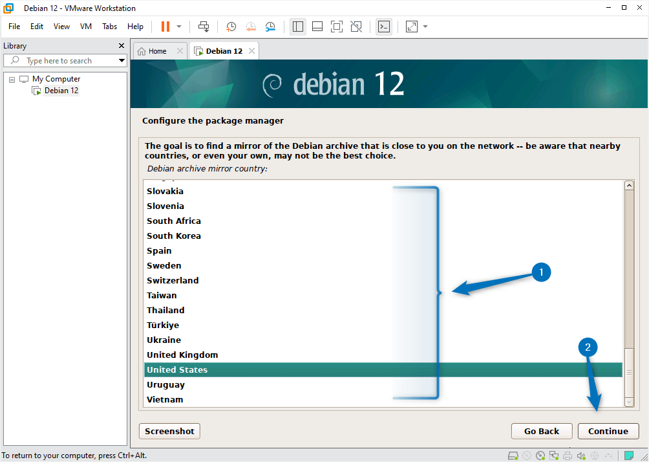649x462 pixels.
Task: Click the hard disk status icon
Action: 513,456
